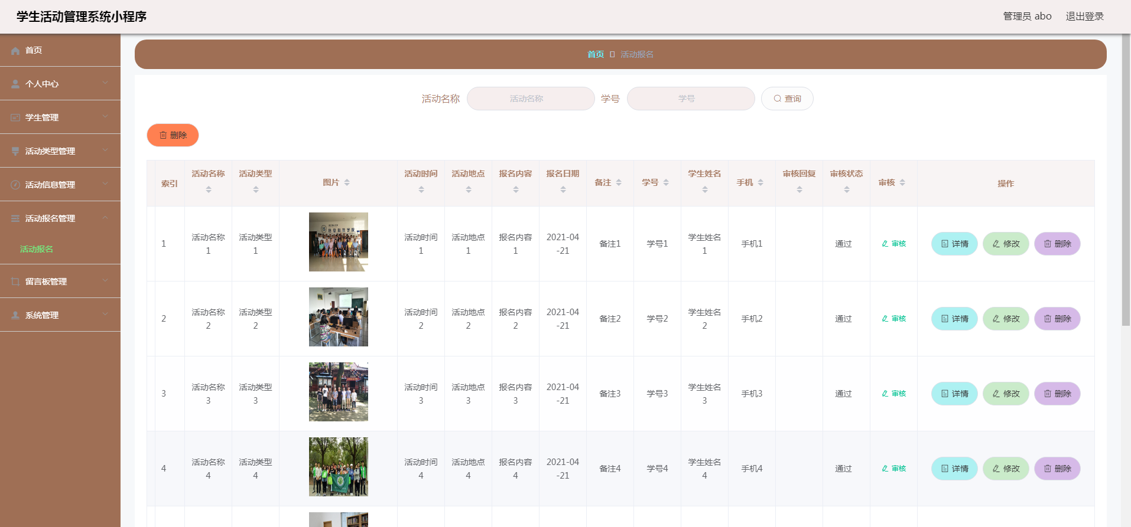This screenshot has width=1131, height=527.
Task: Expand the 系统管理 chevron
Action: pos(105,315)
